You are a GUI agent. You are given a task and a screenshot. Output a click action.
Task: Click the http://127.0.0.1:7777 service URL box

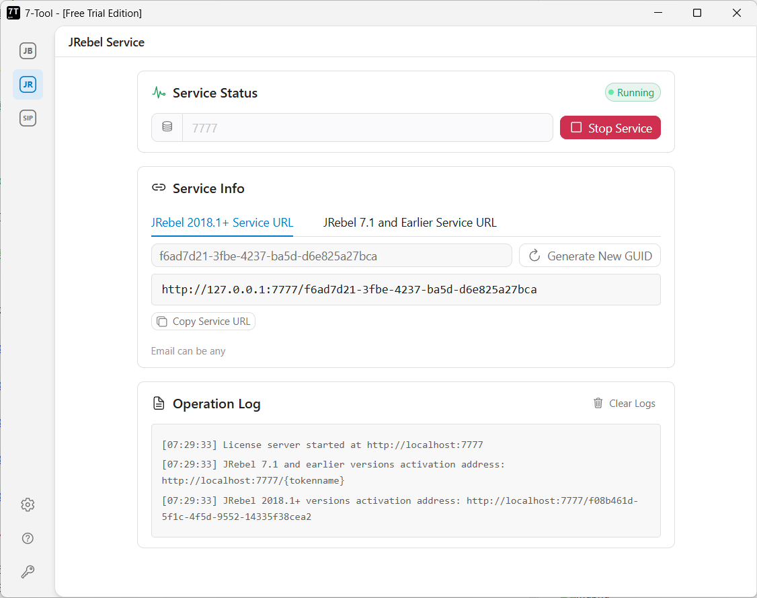[406, 290]
